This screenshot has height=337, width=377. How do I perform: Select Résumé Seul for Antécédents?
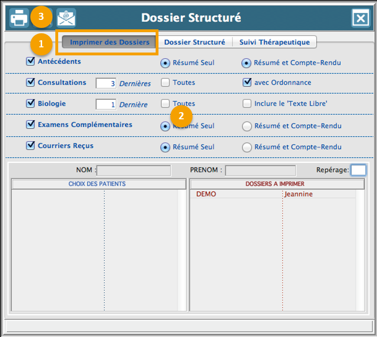(166, 63)
